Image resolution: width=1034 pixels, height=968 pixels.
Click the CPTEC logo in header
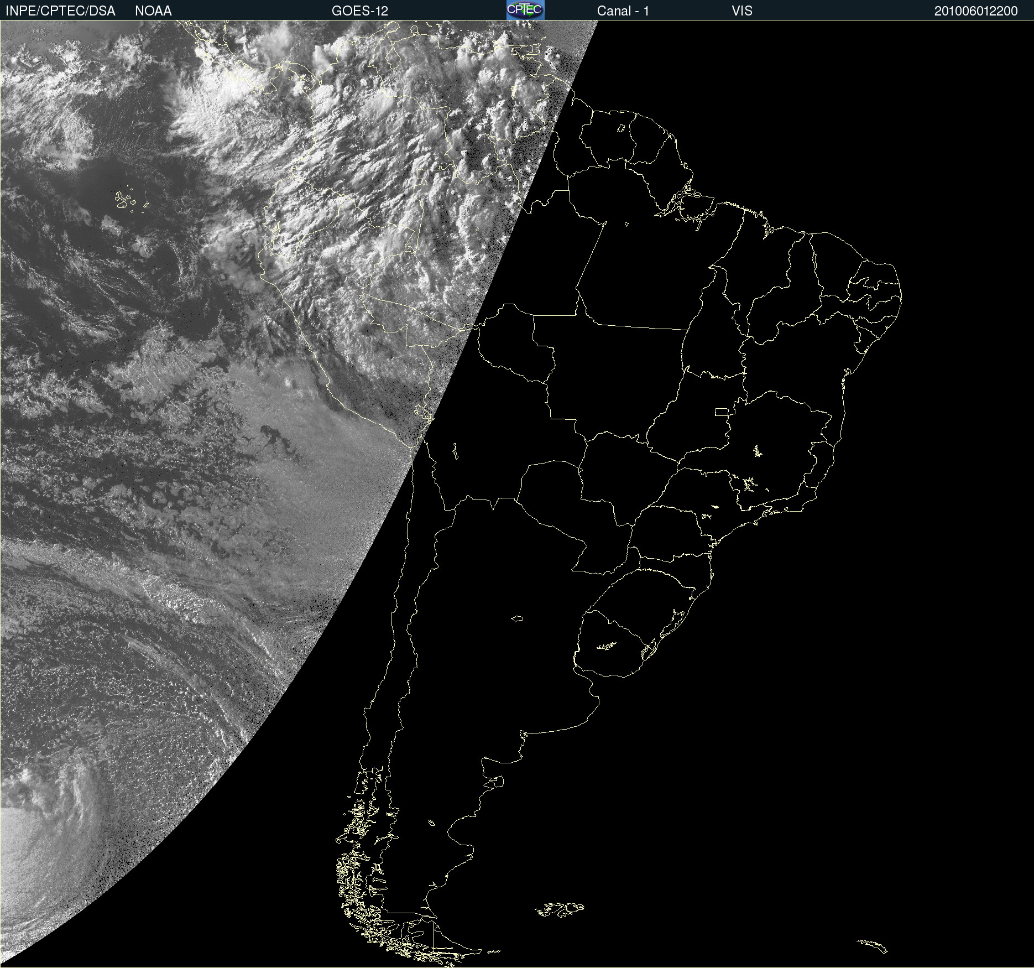[525, 10]
